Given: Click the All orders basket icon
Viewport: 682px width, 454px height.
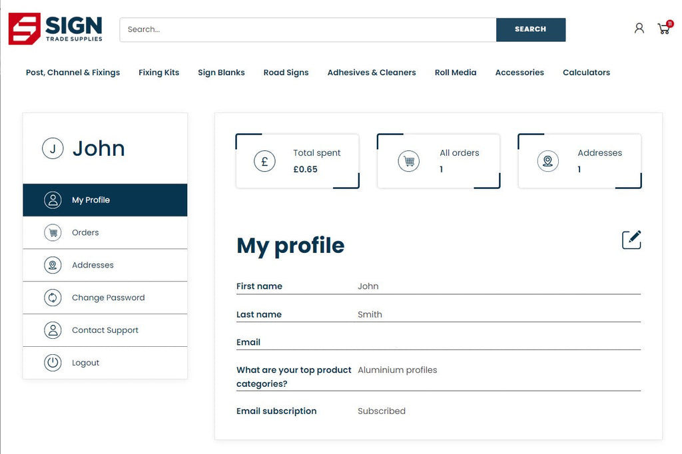Looking at the screenshot, I should (x=408, y=160).
